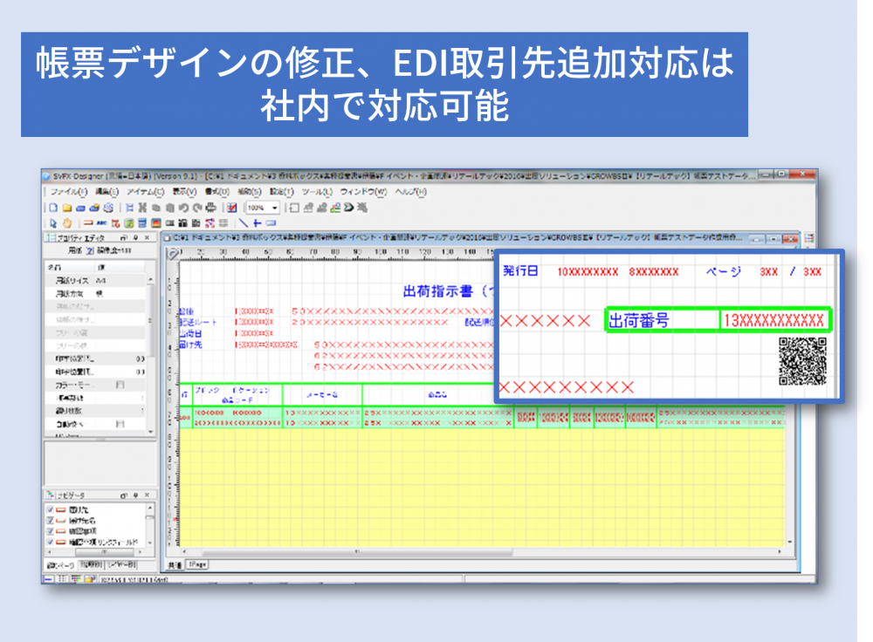
Task: Select the レイヤー tab under ナビゲータ list
Action: click(122, 565)
